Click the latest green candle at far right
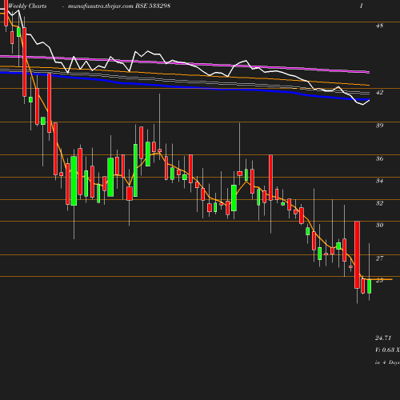 pos(370,286)
